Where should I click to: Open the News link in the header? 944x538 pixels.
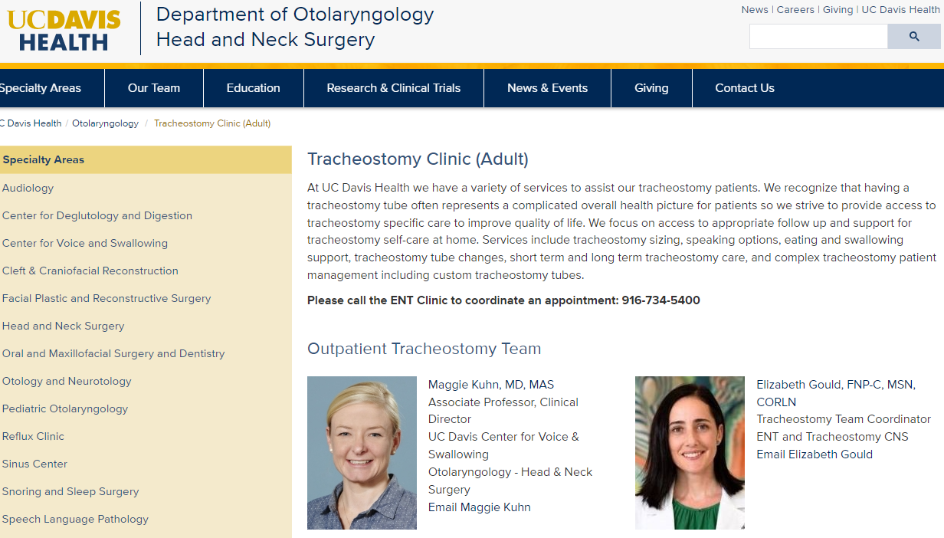[x=755, y=10]
